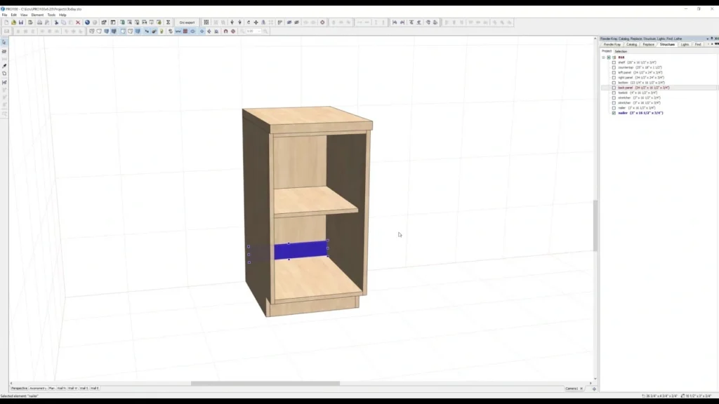Click the New project icon
Screen dimensions: 719x404
[x=6, y=22]
